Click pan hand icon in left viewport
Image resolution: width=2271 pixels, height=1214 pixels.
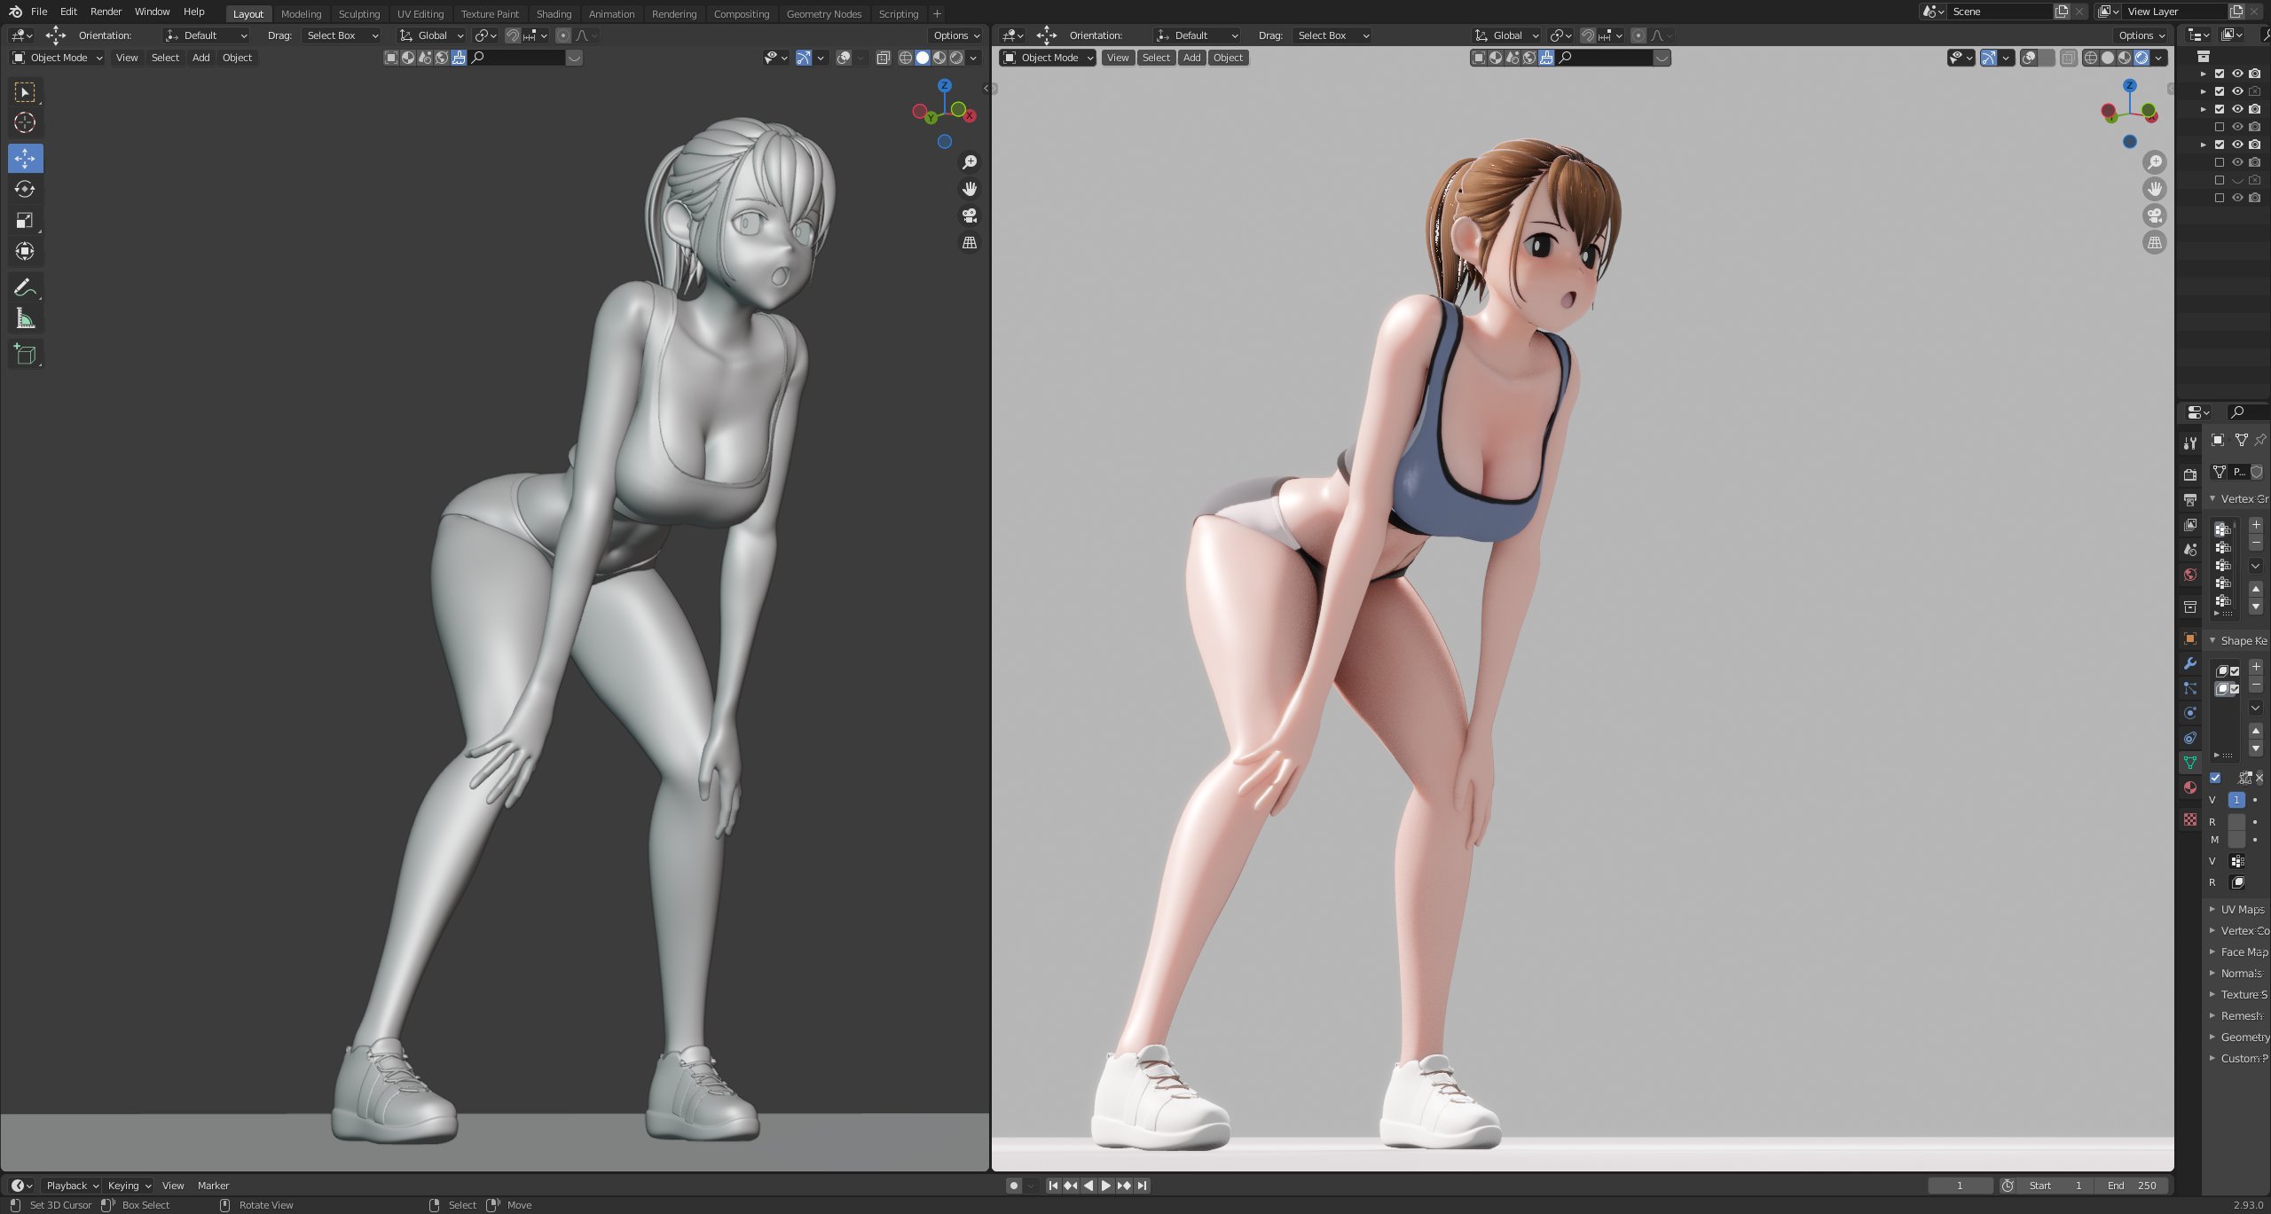970,189
